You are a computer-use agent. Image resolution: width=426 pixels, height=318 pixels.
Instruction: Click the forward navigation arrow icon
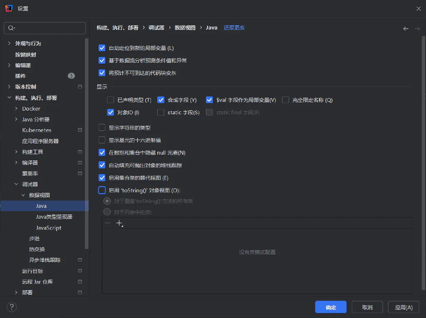[x=417, y=29]
